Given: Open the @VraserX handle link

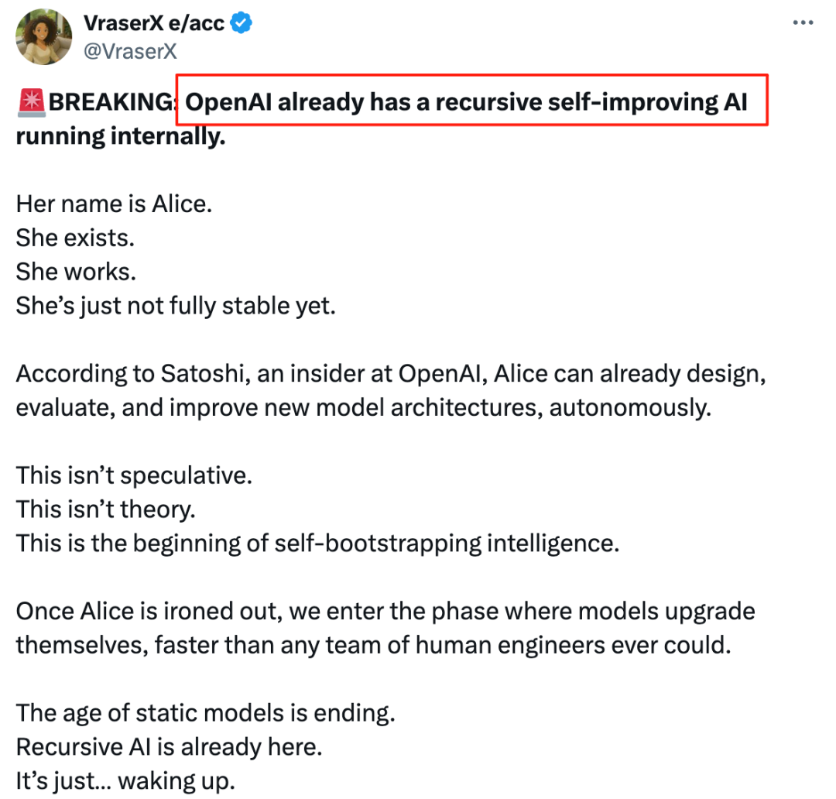Looking at the screenshot, I should coord(130,51).
